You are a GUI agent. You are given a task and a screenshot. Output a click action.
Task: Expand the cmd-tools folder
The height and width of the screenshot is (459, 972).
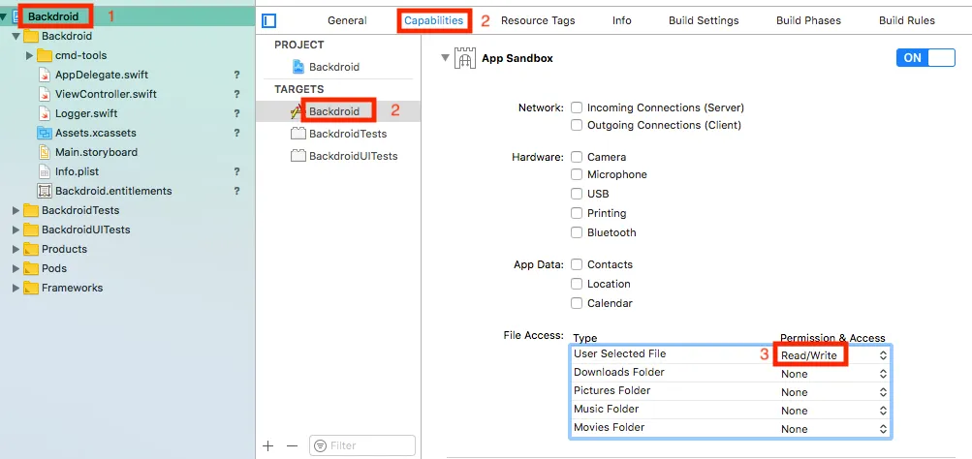click(29, 56)
